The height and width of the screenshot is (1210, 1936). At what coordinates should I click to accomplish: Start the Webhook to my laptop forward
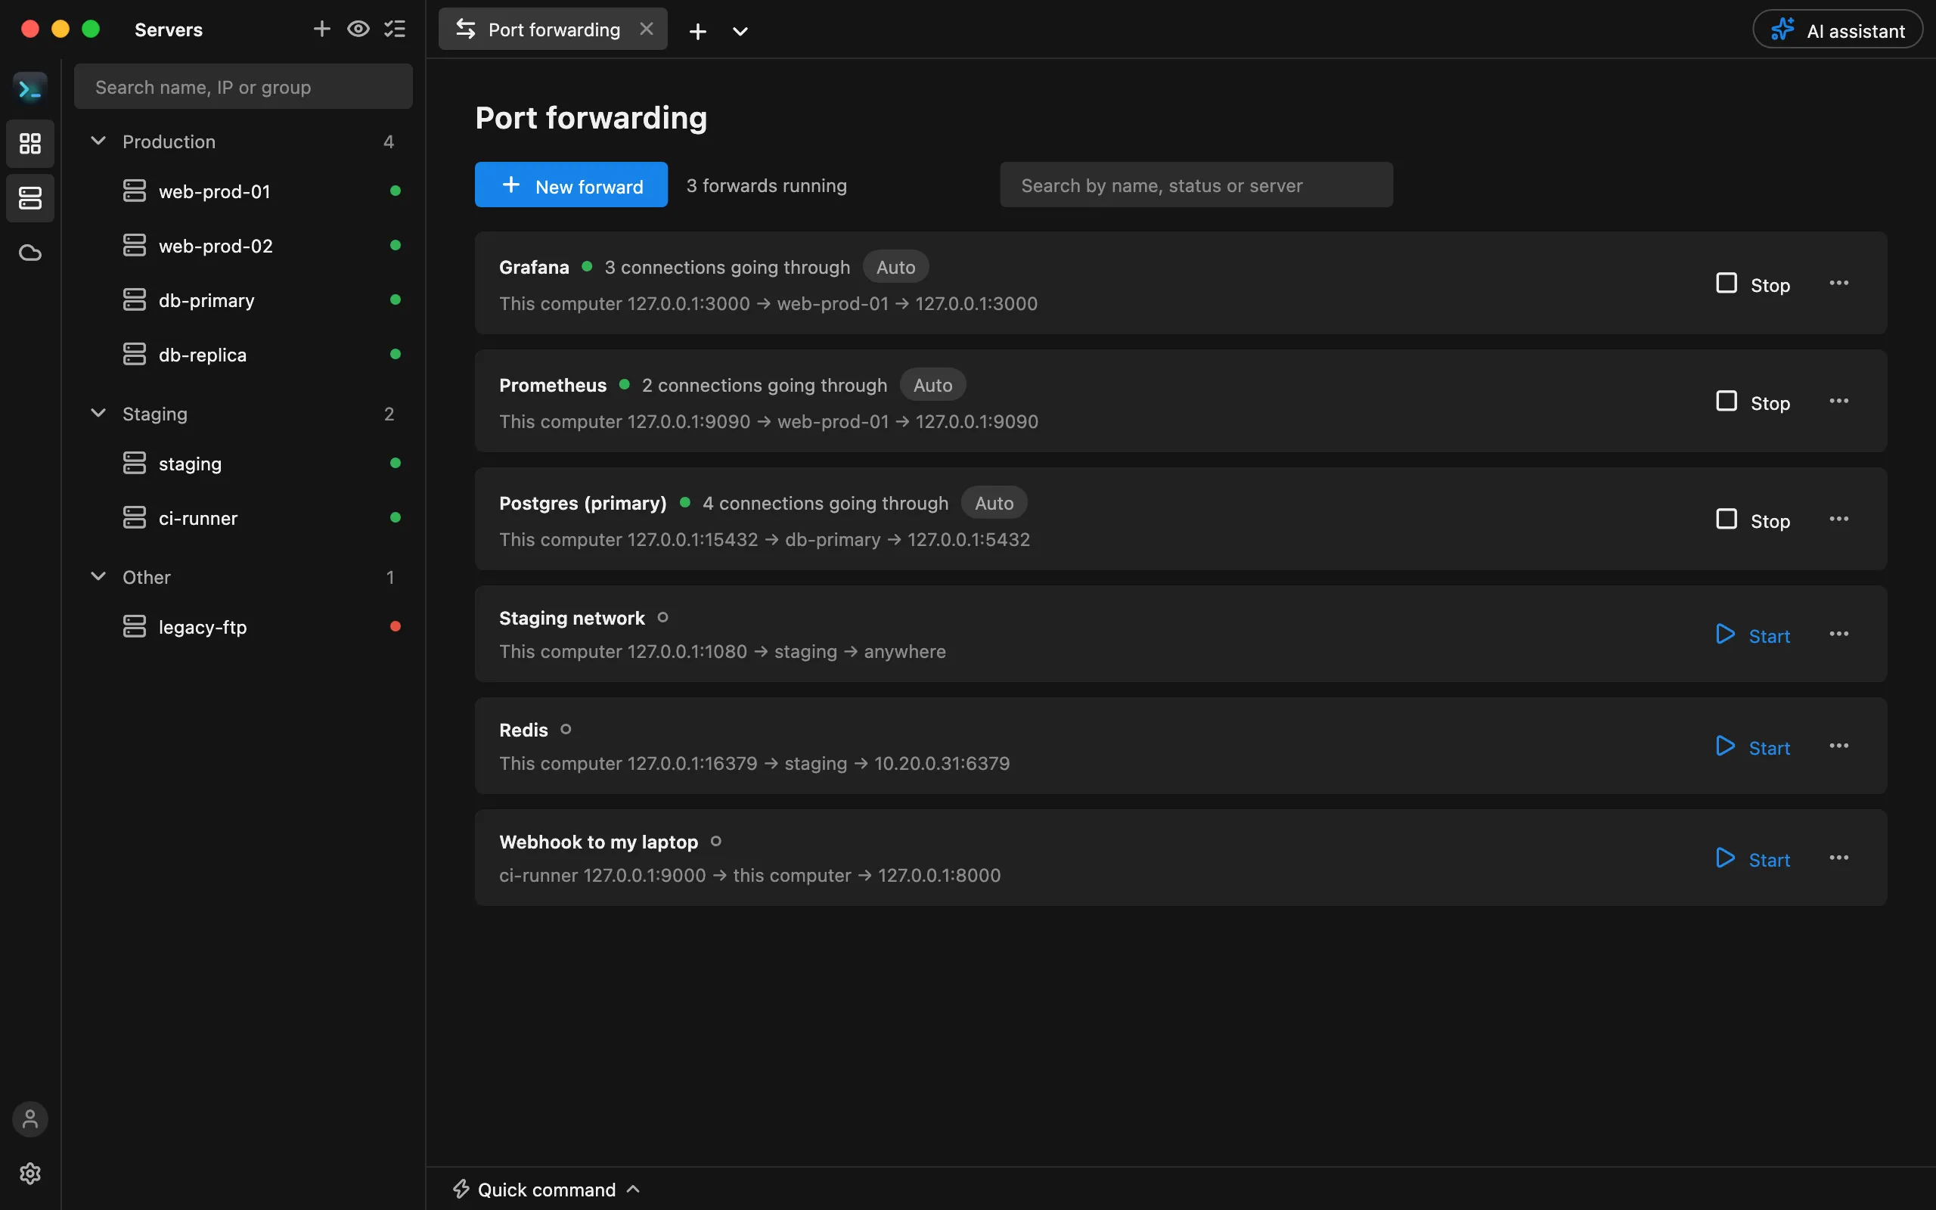tap(1753, 858)
